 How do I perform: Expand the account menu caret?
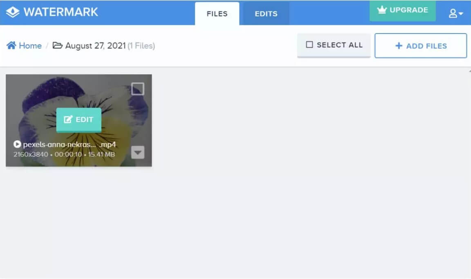pos(461,13)
